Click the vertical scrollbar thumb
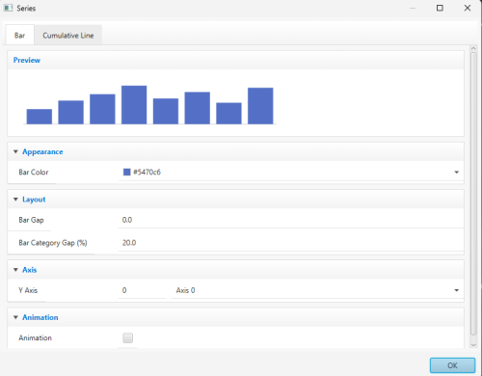 473,194
